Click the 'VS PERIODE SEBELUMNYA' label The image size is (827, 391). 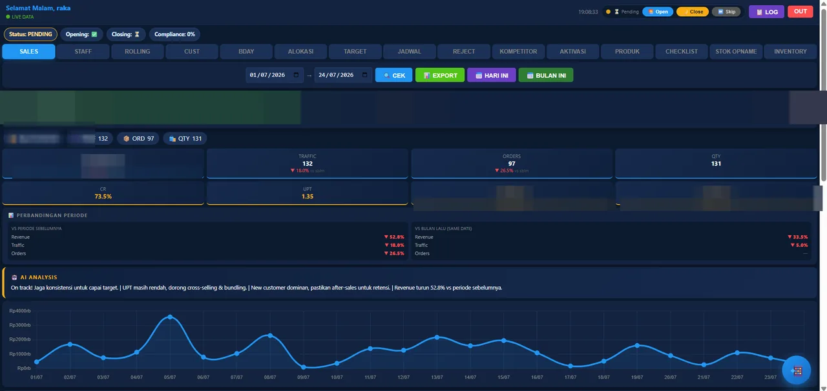(36, 229)
